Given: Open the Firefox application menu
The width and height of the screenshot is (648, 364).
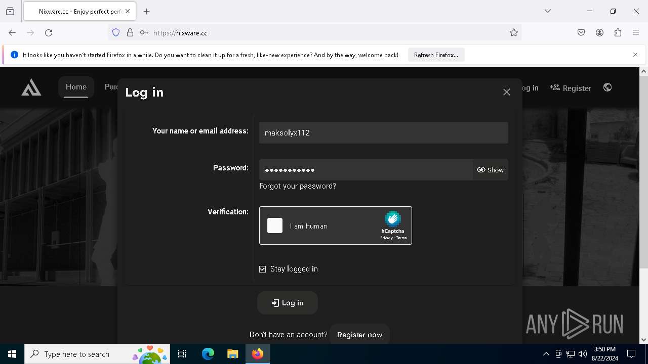Looking at the screenshot, I should click(636, 33).
